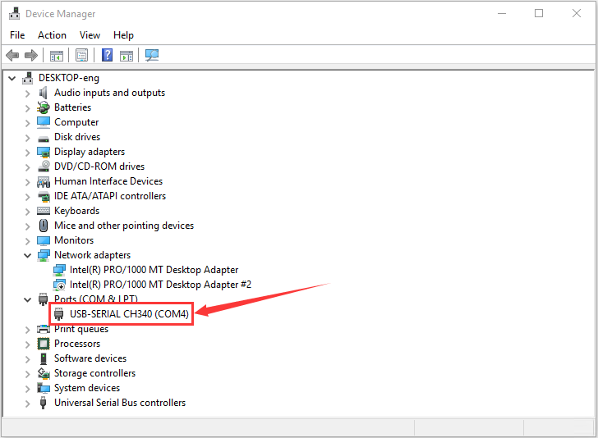This screenshot has width=598, height=438.
Task: Click the Disk drives icon
Action: point(44,139)
